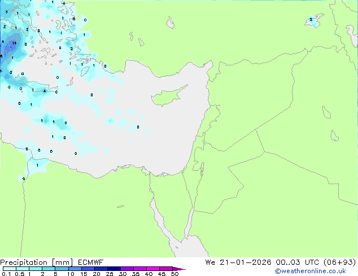The width and height of the screenshot is (358, 276).
Task: Click the legend value '20'
Action: [x=97, y=274]
